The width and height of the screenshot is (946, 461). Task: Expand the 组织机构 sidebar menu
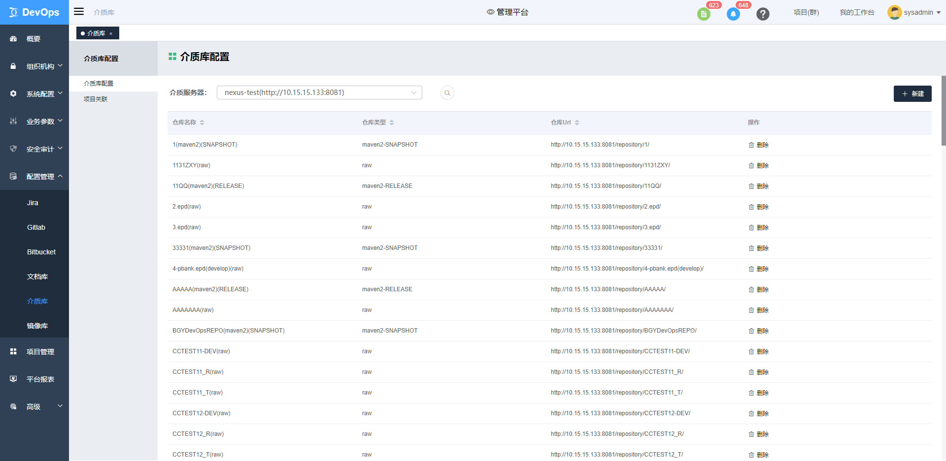pyautogui.click(x=34, y=66)
